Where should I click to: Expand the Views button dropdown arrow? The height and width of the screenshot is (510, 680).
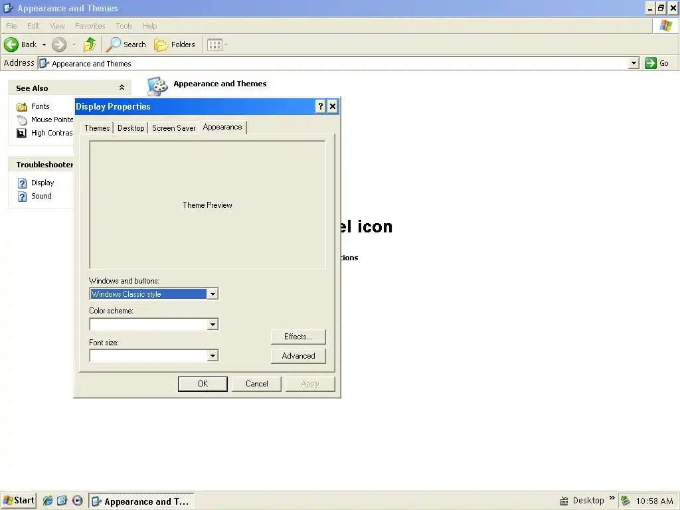tap(226, 44)
